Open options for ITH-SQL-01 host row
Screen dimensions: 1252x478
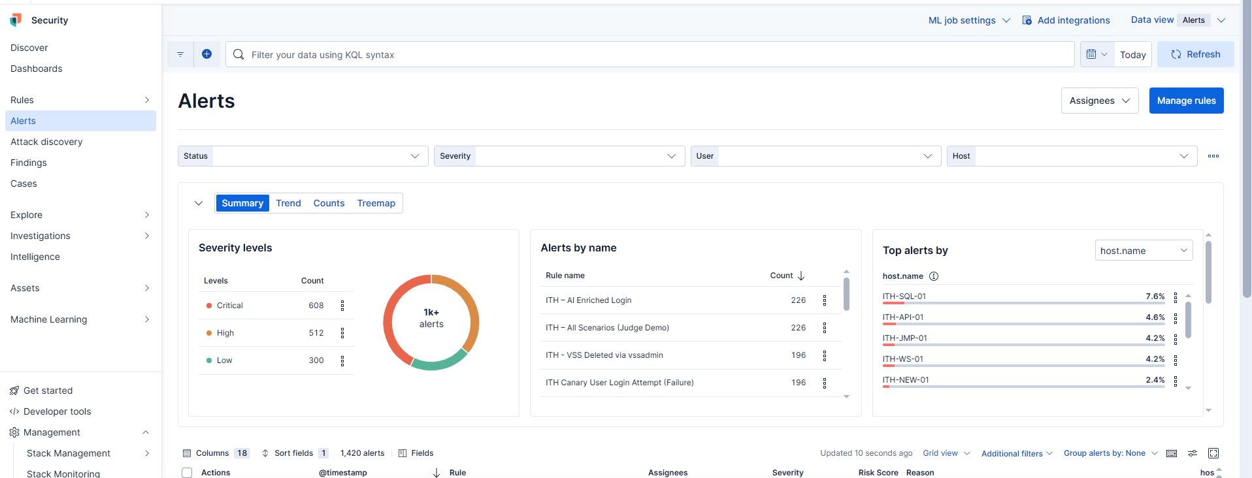(x=1176, y=297)
